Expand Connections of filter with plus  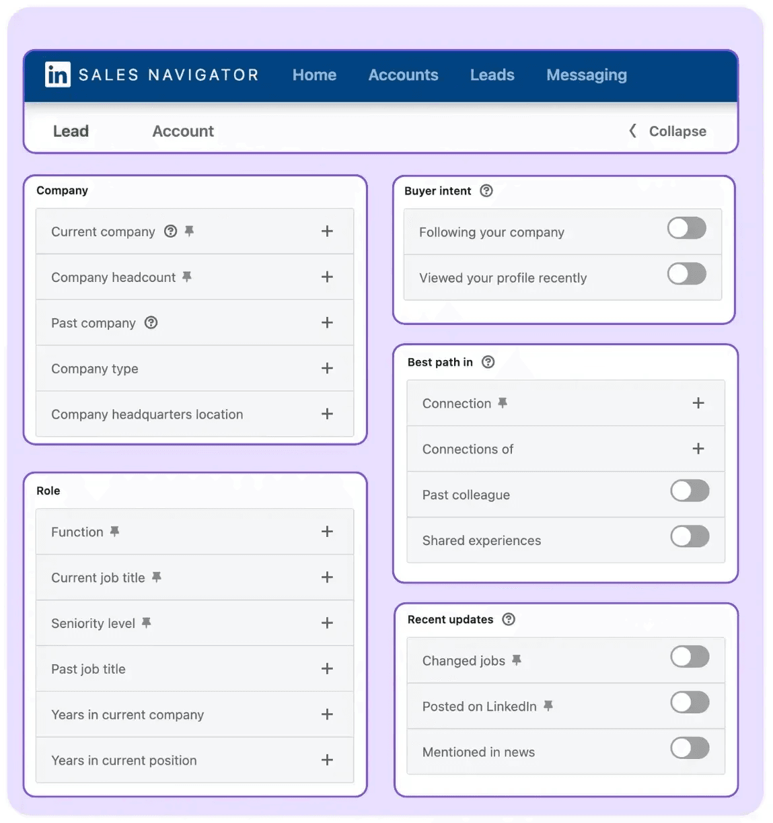pyautogui.click(x=698, y=449)
